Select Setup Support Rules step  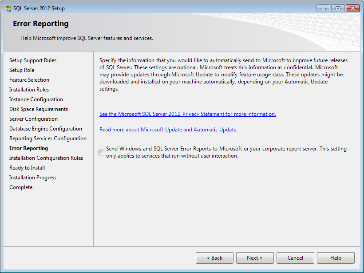tap(33, 60)
